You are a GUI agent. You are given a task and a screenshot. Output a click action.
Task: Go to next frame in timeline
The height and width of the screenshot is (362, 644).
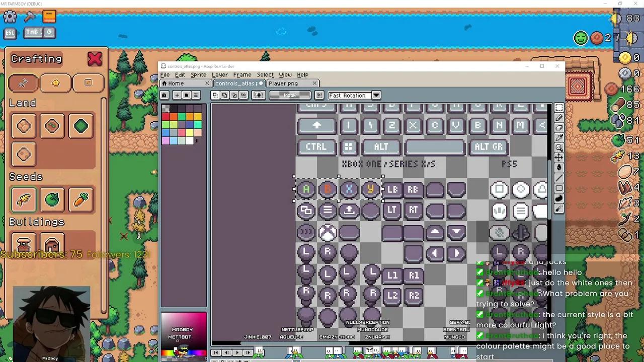[x=248, y=353]
